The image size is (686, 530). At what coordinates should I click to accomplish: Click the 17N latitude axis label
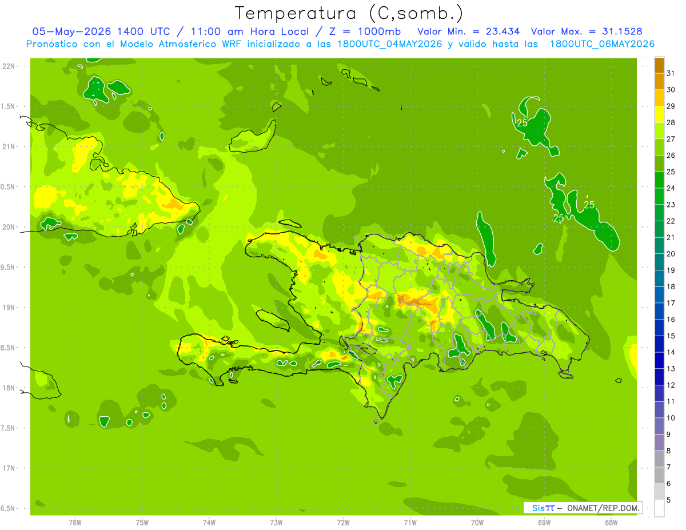pyautogui.click(x=9, y=468)
